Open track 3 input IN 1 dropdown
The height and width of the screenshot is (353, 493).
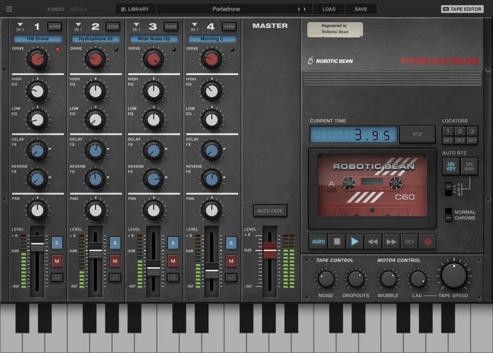point(136,27)
